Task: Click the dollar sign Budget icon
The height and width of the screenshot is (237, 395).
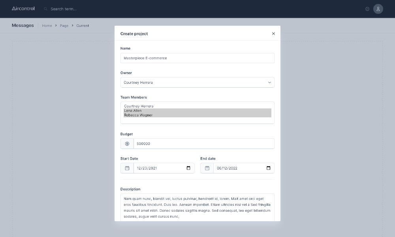Action: point(127,143)
